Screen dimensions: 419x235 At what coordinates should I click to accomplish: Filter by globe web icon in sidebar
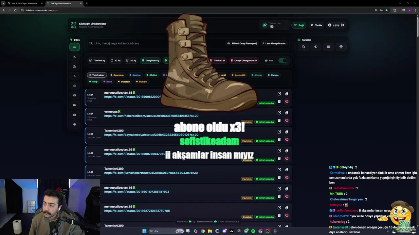(x=75, y=124)
